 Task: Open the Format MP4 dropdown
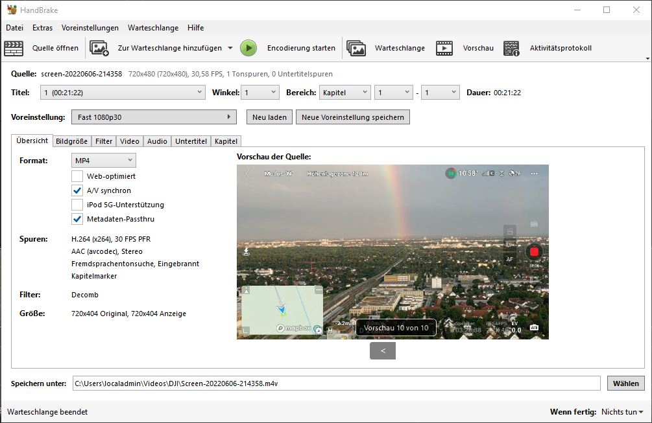click(104, 160)
